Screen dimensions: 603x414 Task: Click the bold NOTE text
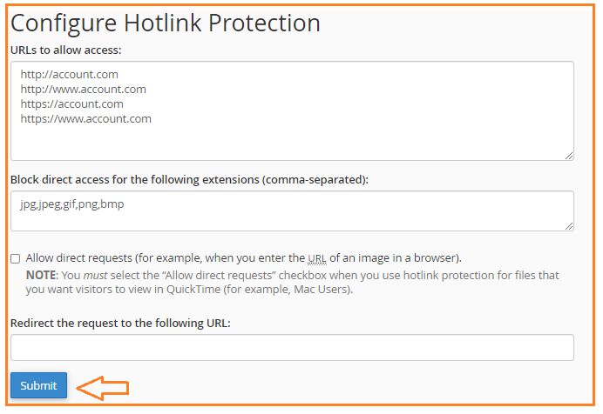point(42,275)
